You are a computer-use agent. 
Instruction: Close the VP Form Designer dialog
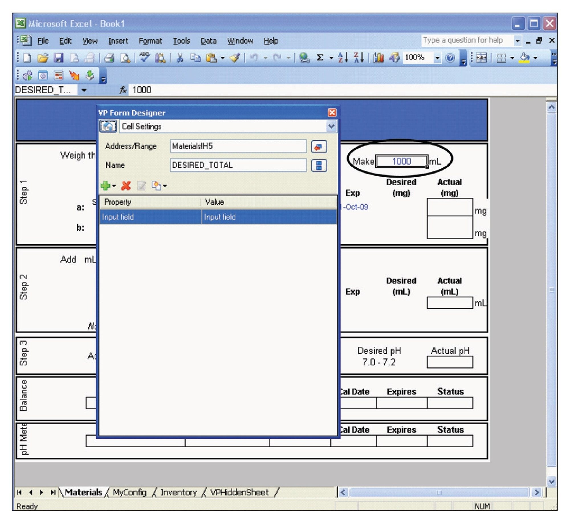click(x=332, y=113)
